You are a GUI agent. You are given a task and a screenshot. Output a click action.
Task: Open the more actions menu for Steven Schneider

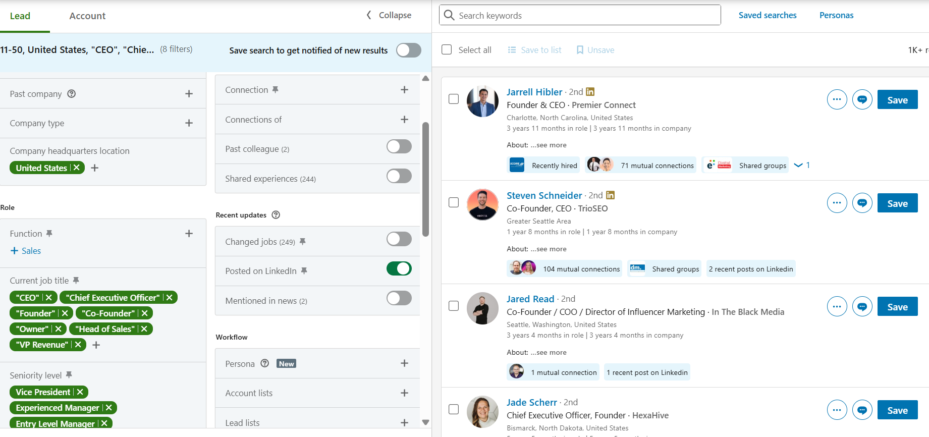pos(837,203)
